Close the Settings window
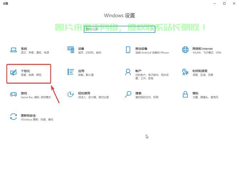The width and height of the screenshot is (239, 178). [234, 3]
